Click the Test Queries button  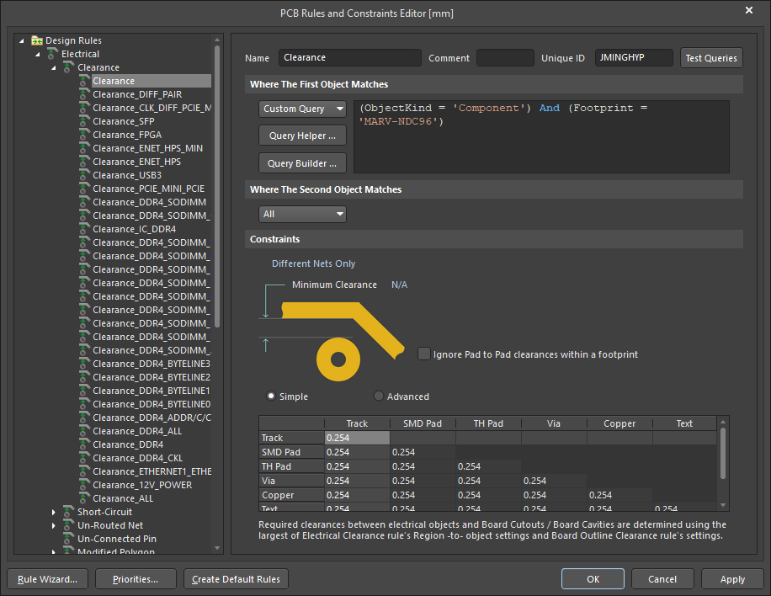click(711, 57)
